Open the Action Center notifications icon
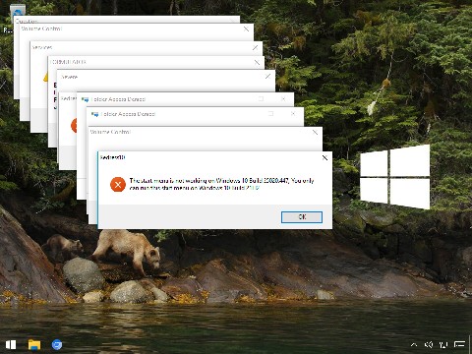This screenshot has height=354, width=472. (x=459, y=344)
